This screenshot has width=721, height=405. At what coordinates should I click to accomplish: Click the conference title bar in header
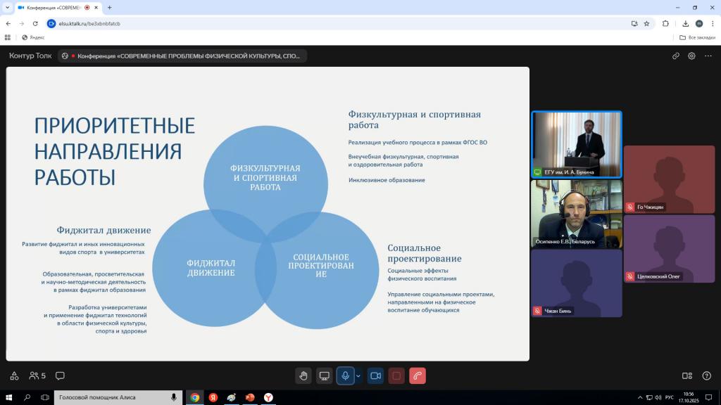tap(183, 56)
